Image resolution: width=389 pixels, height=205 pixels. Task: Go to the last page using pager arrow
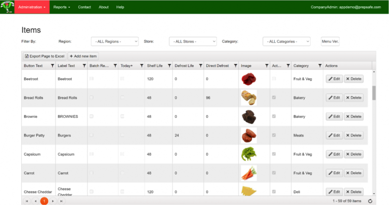click(x=61, y=201)
